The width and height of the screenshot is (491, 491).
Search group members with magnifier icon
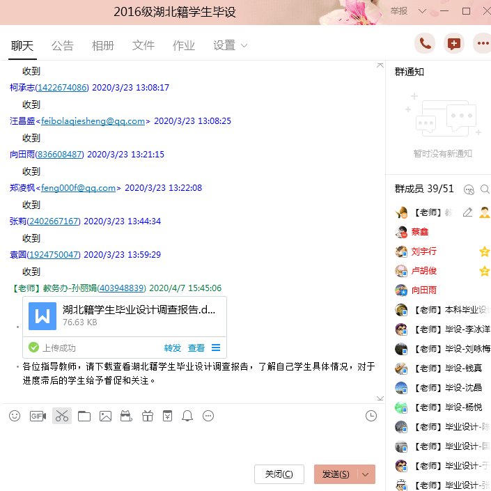click(x=485, y=189)
